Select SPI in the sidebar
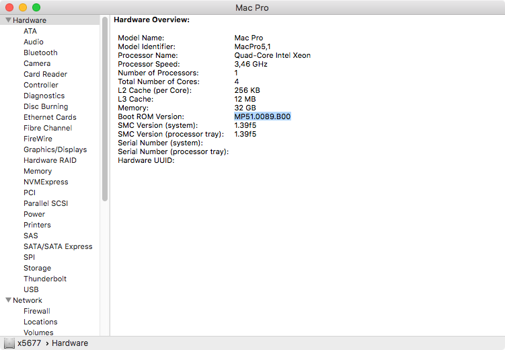Viewport: 505px width, 350px height. [x=30, y=257]
